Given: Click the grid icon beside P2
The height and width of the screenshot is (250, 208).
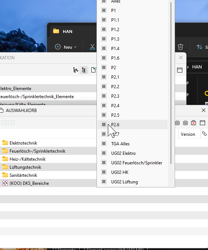Looking at the screenshot, I should [x=104, y=67].
